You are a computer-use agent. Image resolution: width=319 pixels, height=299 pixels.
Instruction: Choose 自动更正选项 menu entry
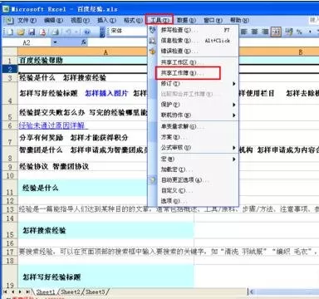(193, 180)
